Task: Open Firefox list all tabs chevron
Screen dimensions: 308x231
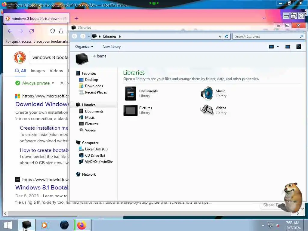Action: coord(264,18)
